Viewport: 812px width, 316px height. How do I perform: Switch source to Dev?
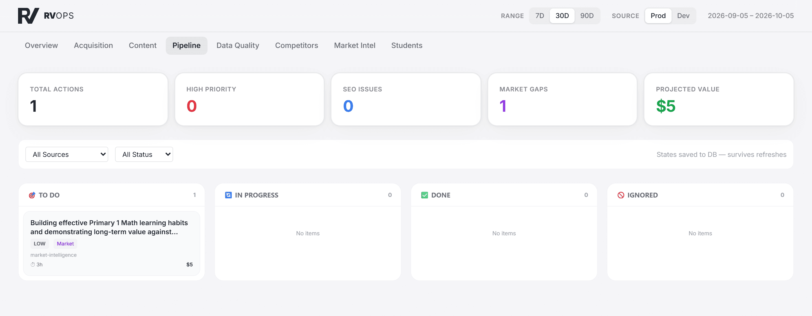click(x=683, y=16)
